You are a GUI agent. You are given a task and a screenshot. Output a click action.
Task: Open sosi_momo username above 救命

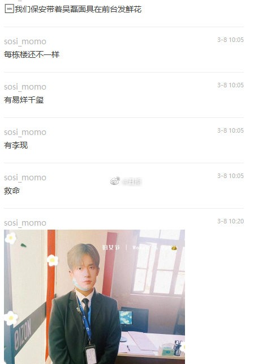click(x=25, y=177)
